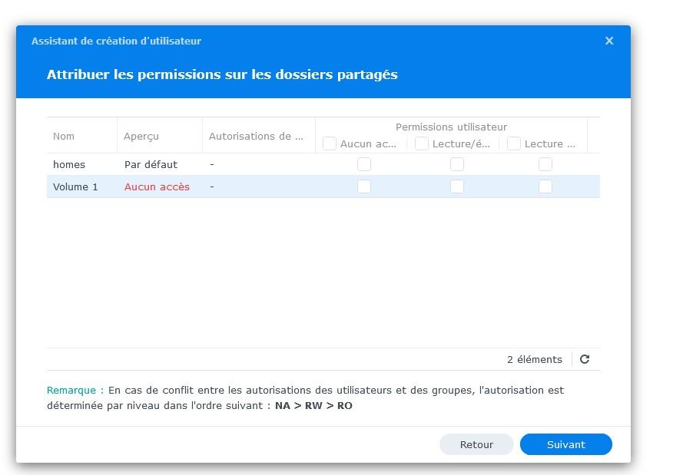Enable Lecture seule for the homes folder
The image size is (673, 475).
point(545,164)
